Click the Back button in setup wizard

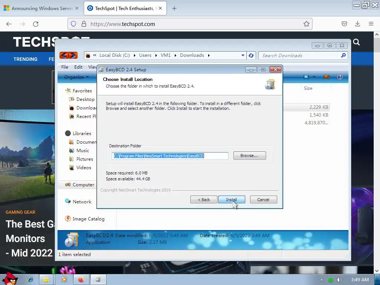coord(204,199)
